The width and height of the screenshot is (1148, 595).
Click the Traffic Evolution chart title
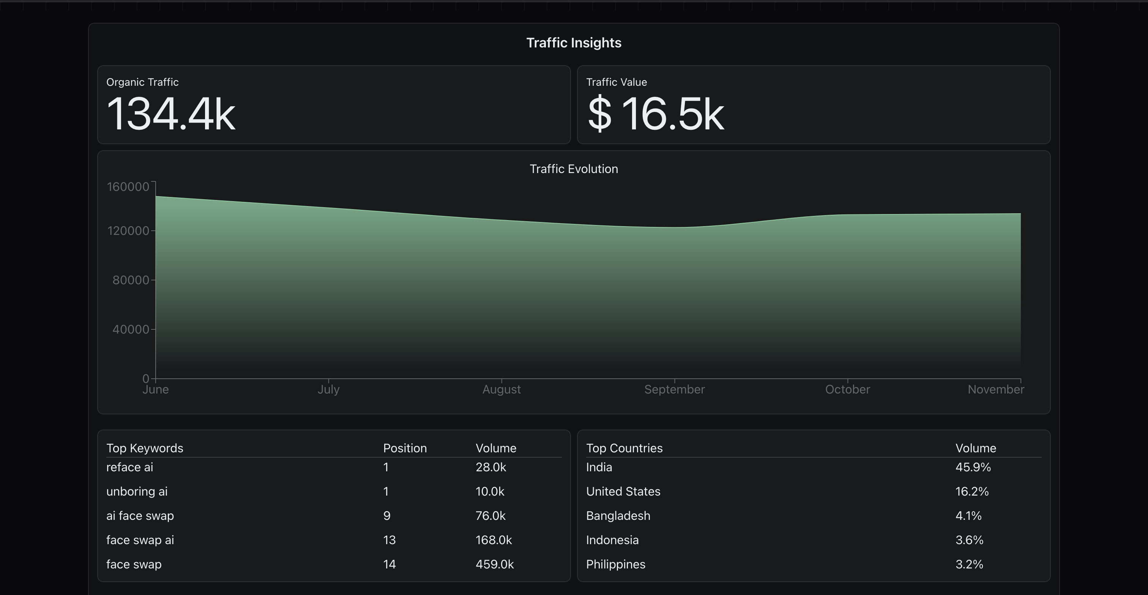(574, 169)
